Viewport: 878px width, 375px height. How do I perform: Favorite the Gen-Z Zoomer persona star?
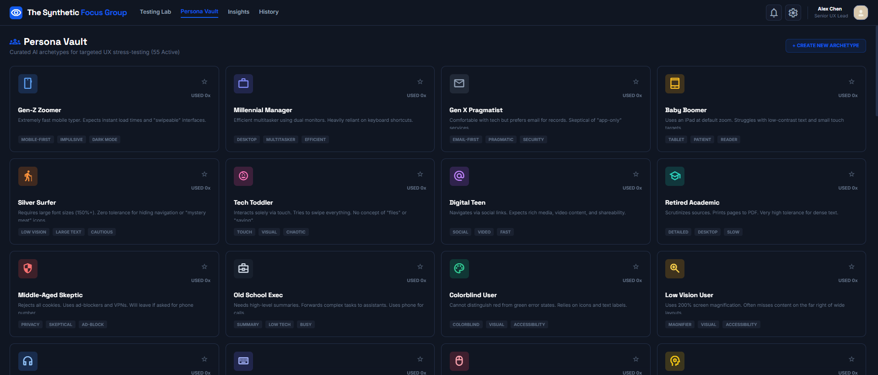[205, 82]
